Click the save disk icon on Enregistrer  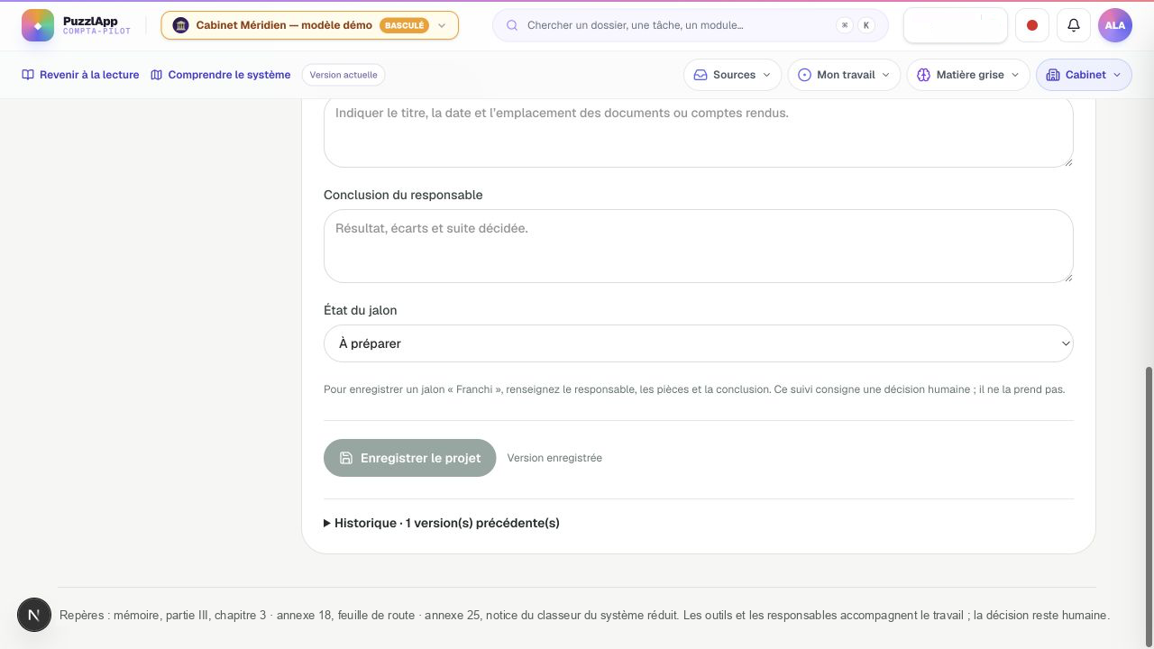[x=346, y=458]
